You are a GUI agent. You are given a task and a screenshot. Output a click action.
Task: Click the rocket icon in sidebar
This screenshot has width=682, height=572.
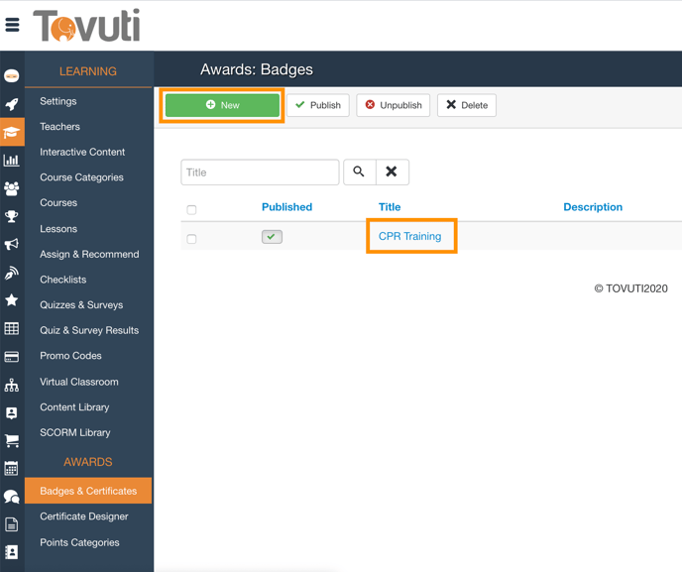[x=12, y=104]
